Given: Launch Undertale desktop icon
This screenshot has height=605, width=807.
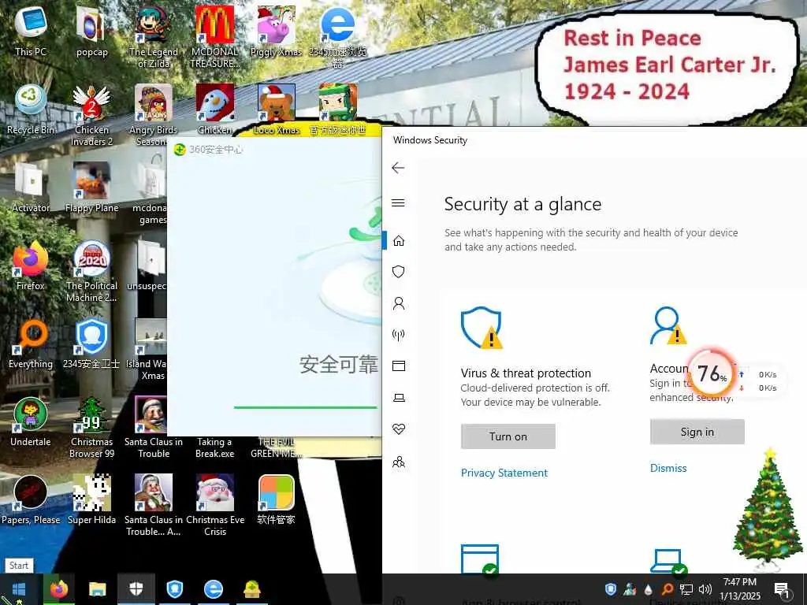Looking at the screenshot, I should click(31, 422).
